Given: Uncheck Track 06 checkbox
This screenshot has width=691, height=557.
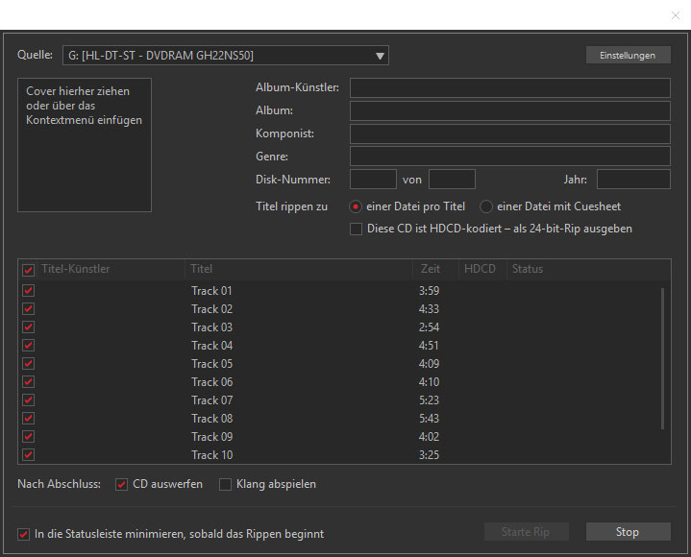Looking at the screenshot, I should [x=28, y=382].
